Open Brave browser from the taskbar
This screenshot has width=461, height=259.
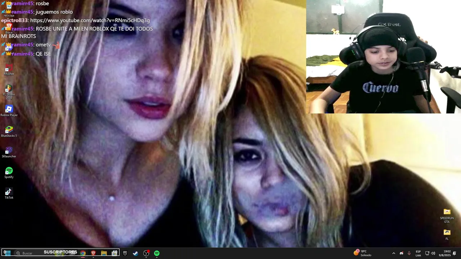pos(93,253)
